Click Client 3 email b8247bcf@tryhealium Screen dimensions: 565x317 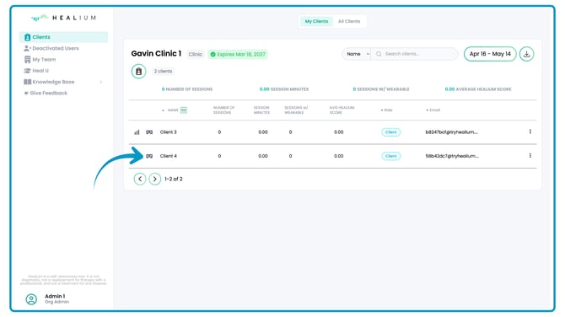pos(451,132)
